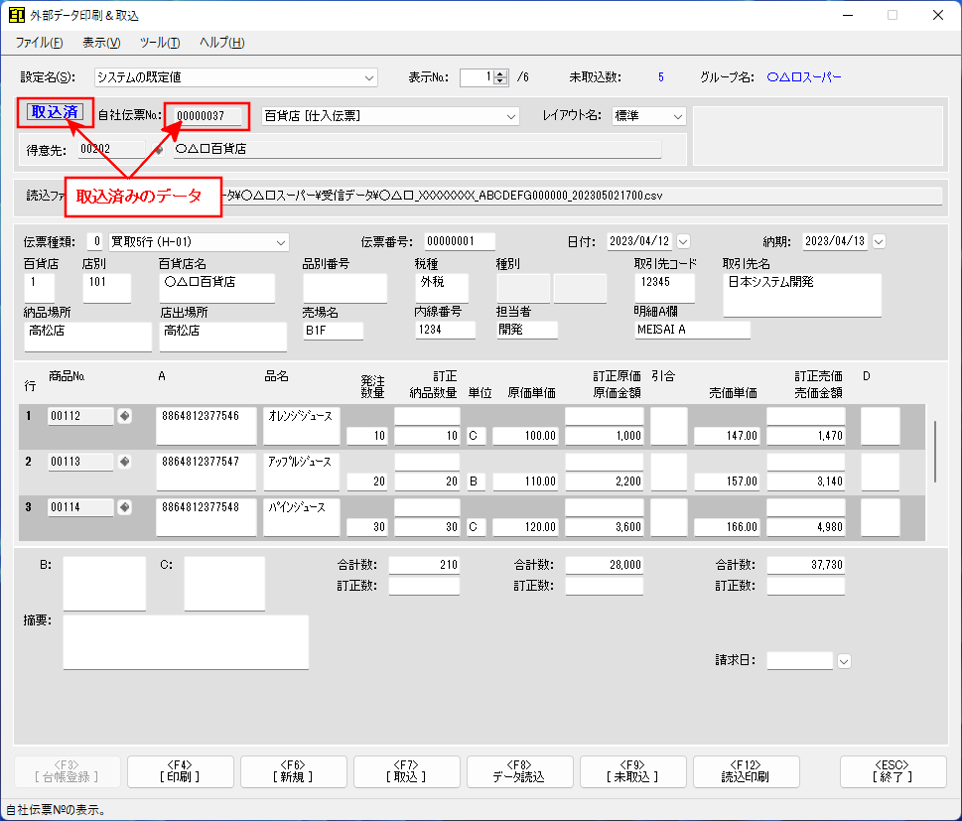
Task: Click the 品別番号 empty field
Action: (x=344, y=288)
